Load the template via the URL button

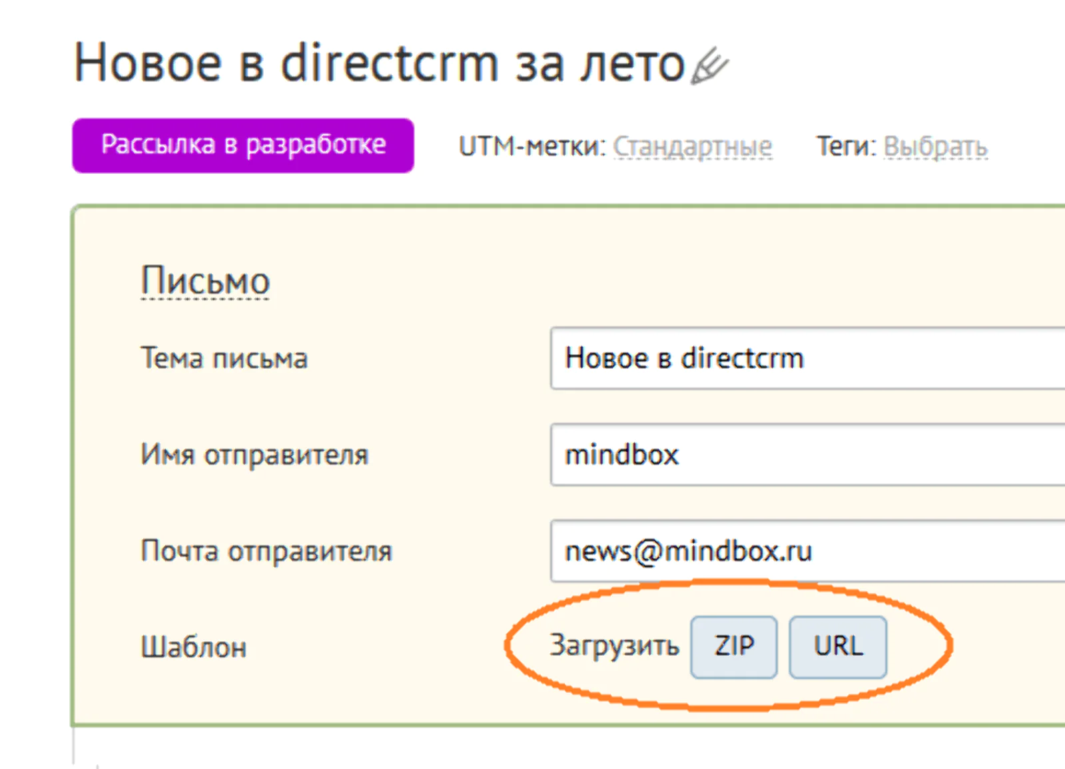coord(838,646)
